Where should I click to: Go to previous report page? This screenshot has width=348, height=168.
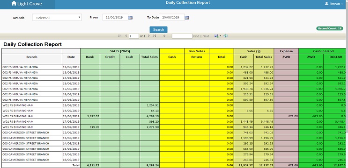126,36
